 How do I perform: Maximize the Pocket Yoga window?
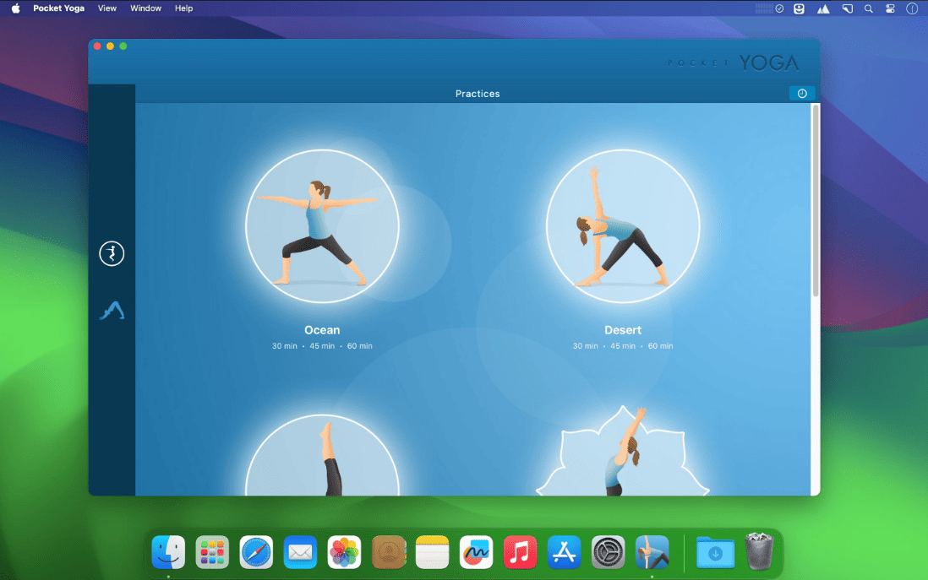coord(123,46)
